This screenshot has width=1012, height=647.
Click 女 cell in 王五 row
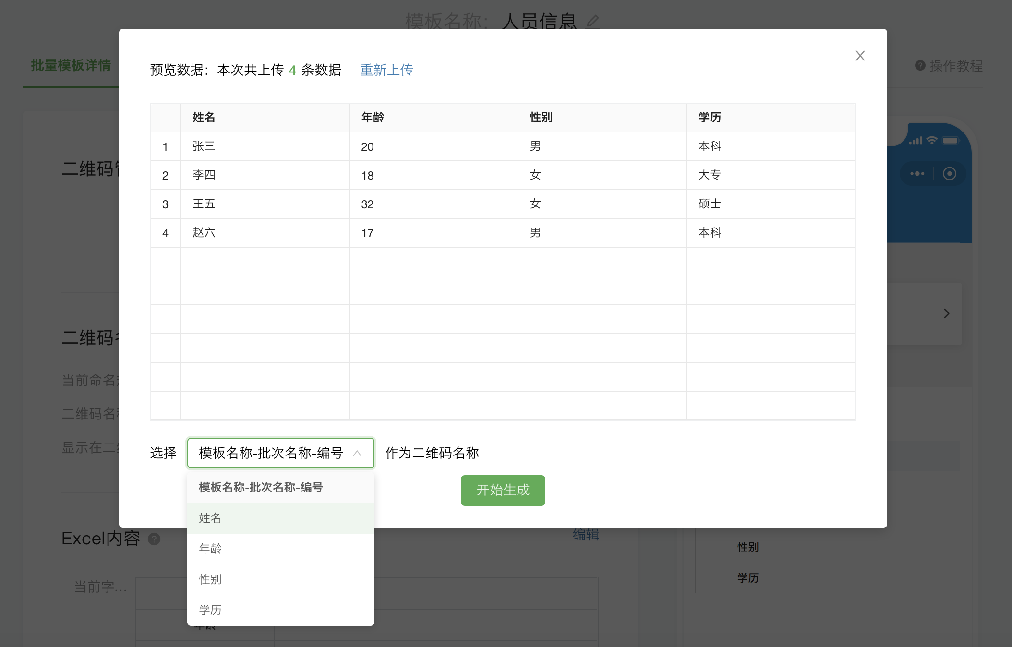point(602,204)
